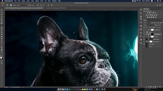
Task: Hide the top Hue/Saturation layer
Action: point(144,30)
